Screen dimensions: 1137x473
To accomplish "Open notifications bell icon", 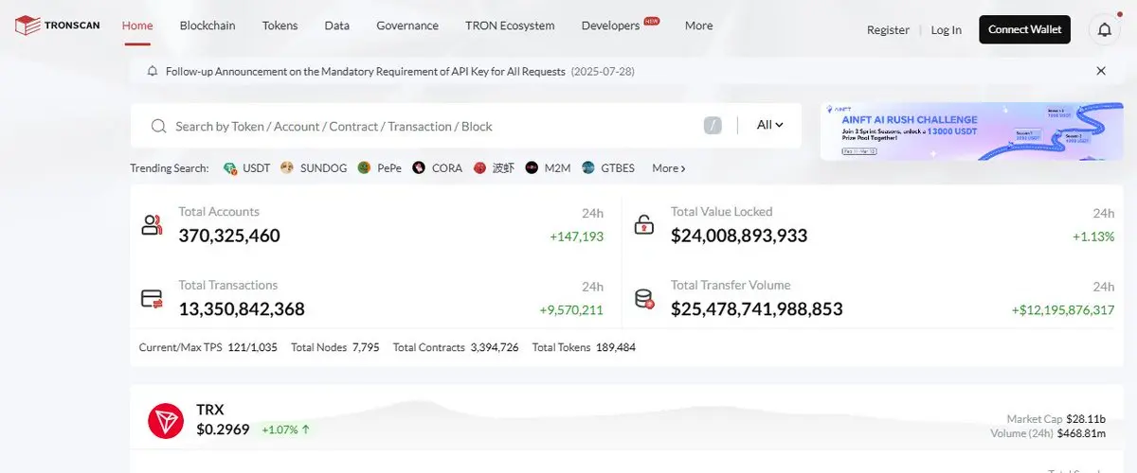I will (x=1104, y=29).
